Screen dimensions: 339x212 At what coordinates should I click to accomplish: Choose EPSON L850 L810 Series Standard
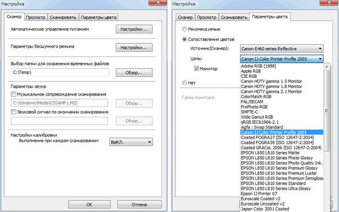[x=282, y=183]
